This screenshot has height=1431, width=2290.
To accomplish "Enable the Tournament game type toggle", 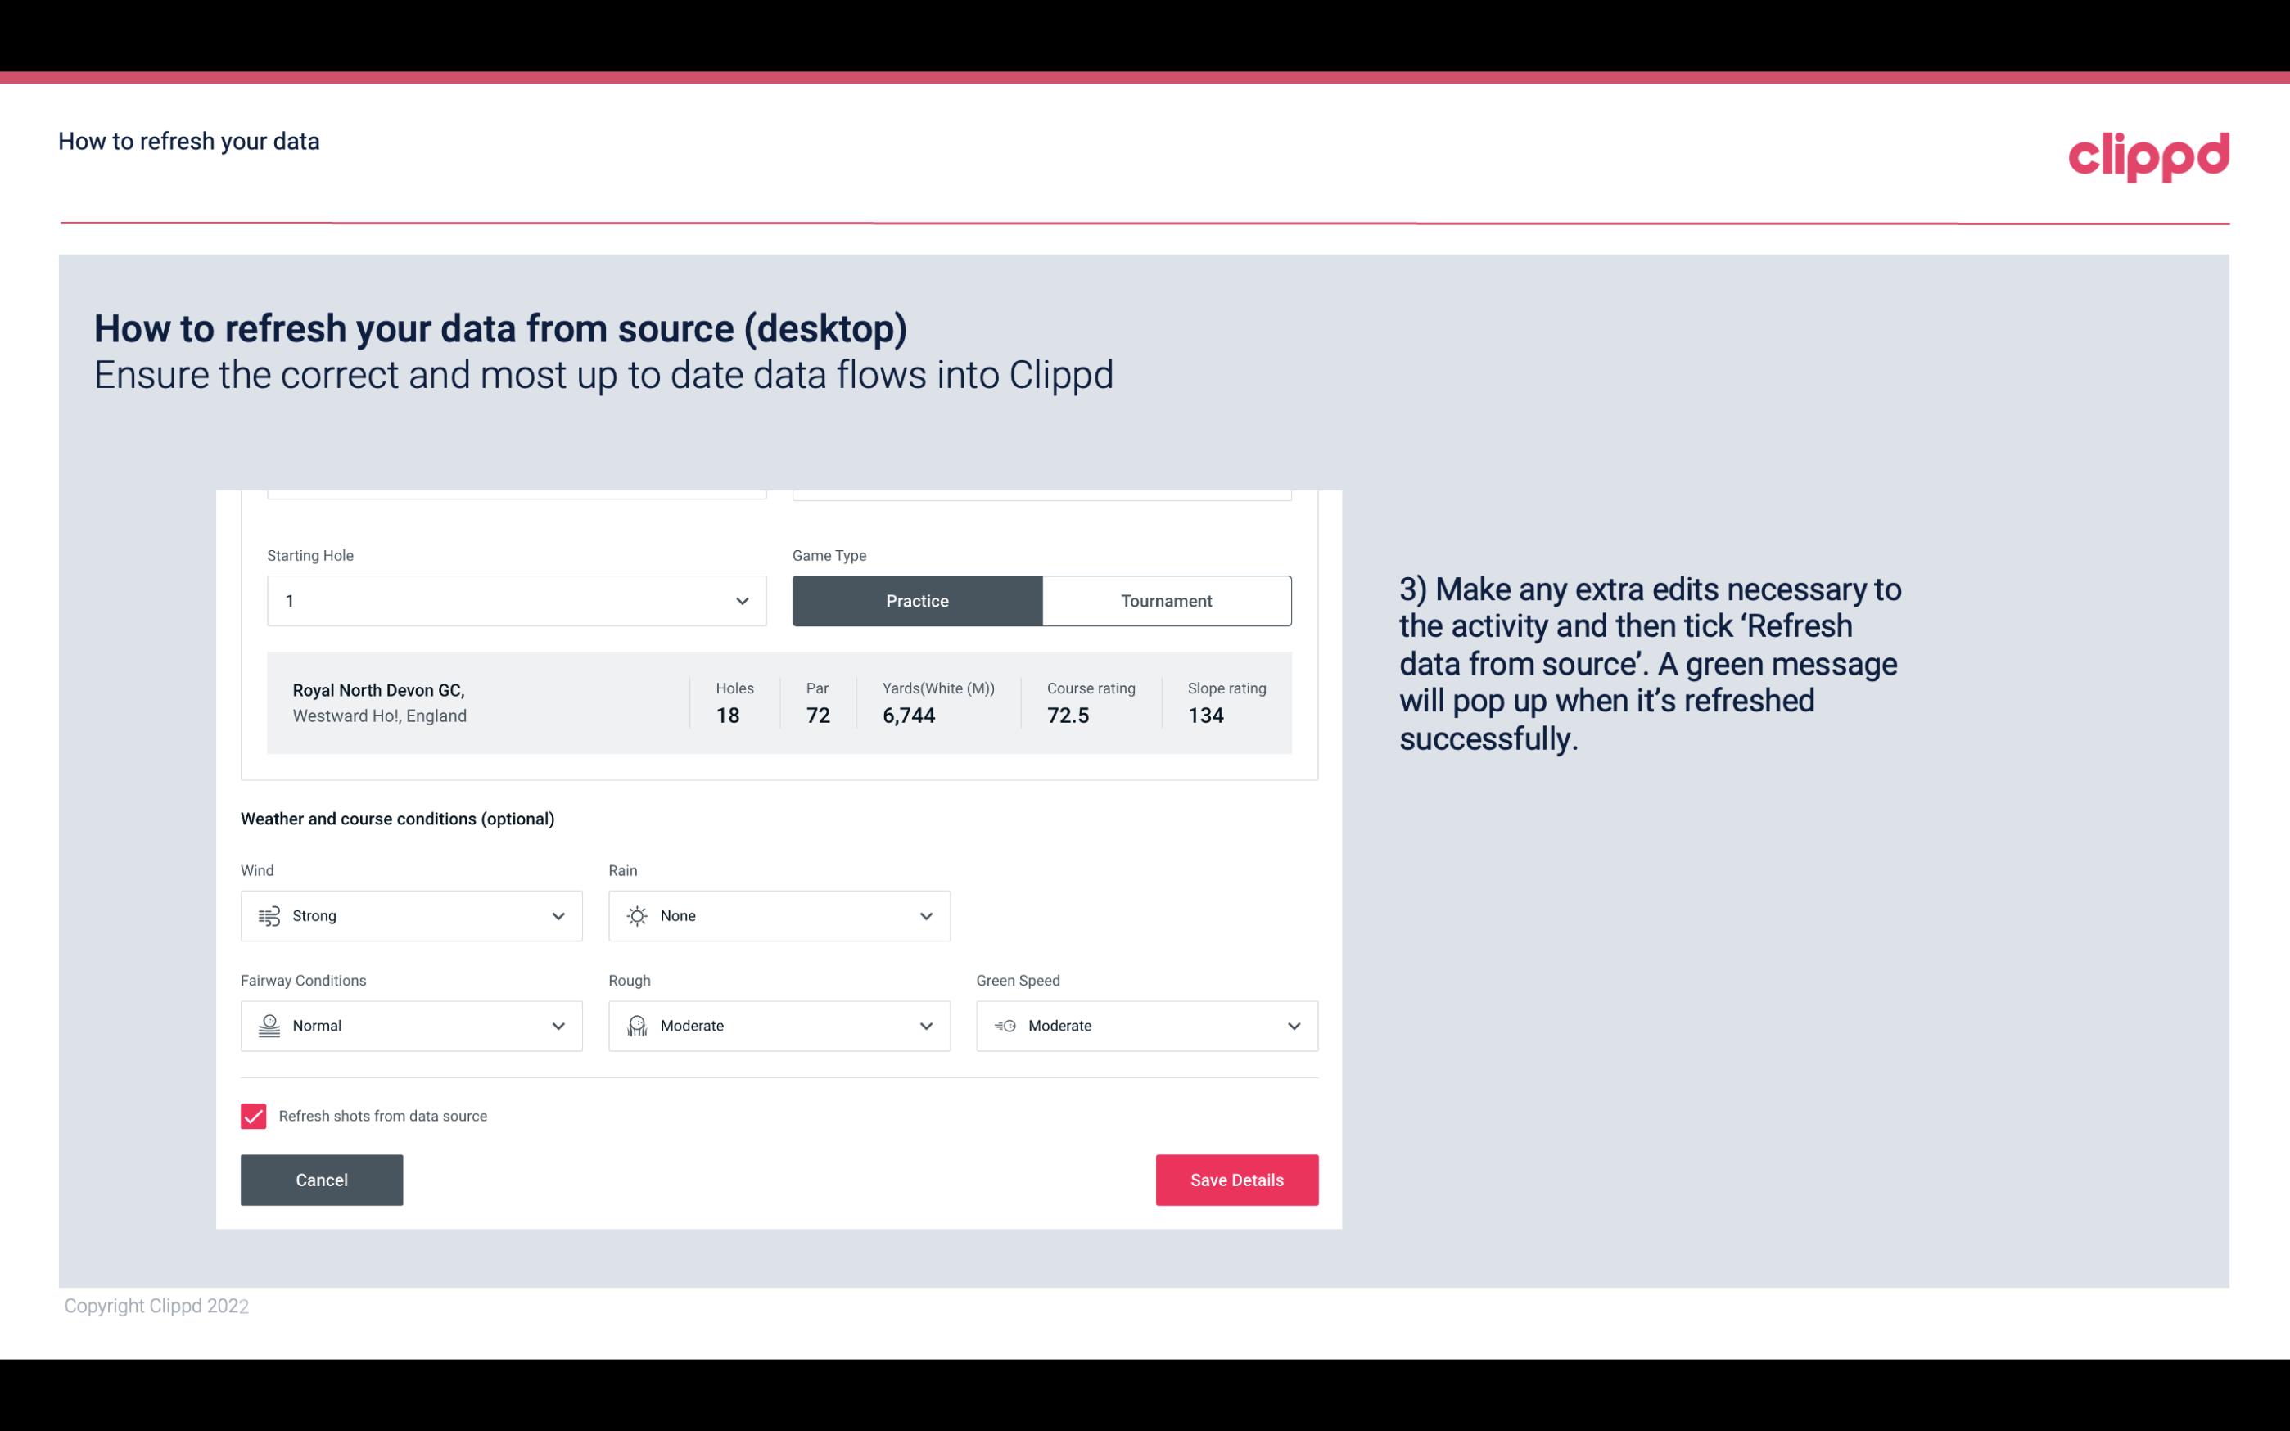I will 1166,600.
